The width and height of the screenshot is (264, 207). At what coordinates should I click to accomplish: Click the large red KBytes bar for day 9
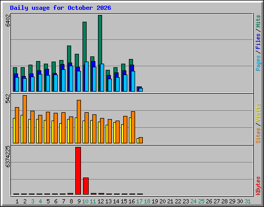(x=78, y=171)
